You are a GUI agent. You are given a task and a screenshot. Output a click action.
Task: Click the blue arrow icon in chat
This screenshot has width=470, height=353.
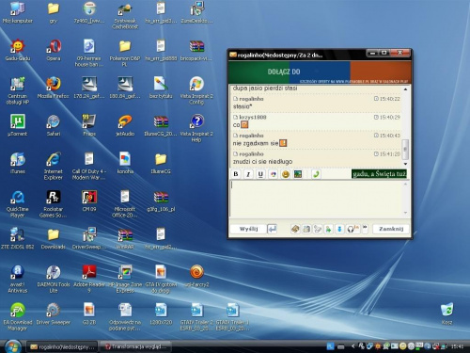click(x=339, y=229)
